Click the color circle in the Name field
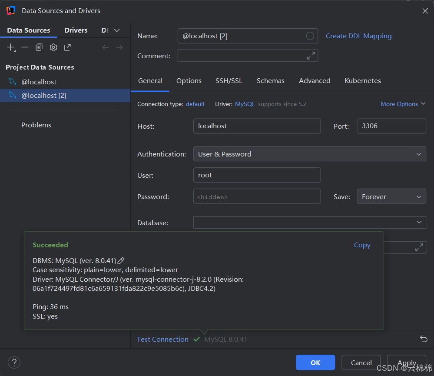The image size is (434, 376). (x=310, y=36)
